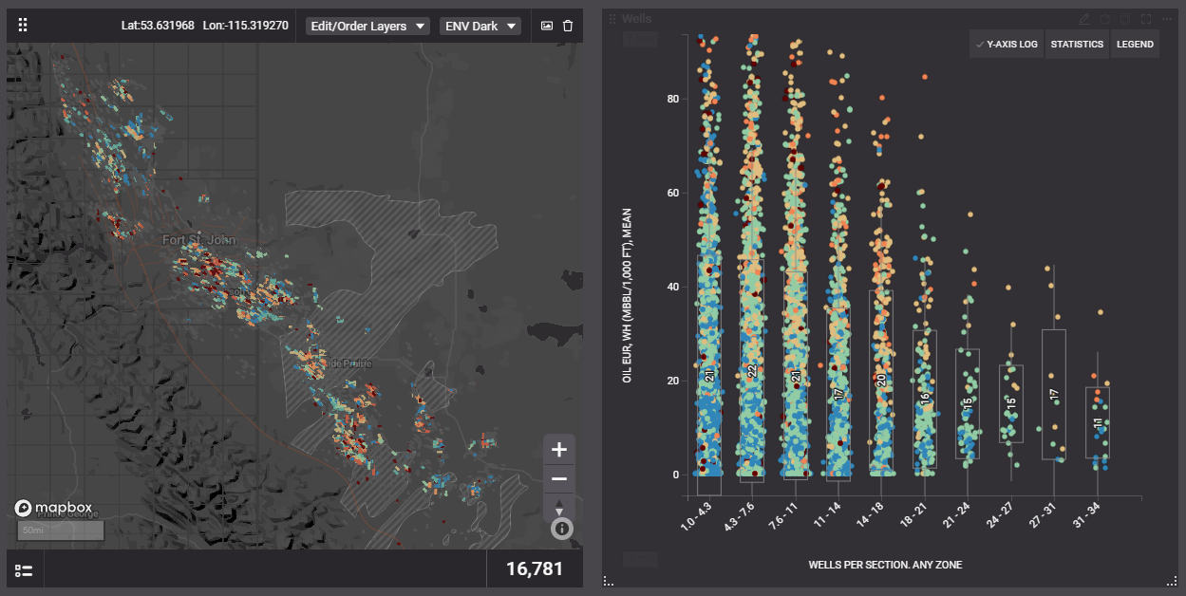Toggle the chart Legend

tap(1135, 45)
